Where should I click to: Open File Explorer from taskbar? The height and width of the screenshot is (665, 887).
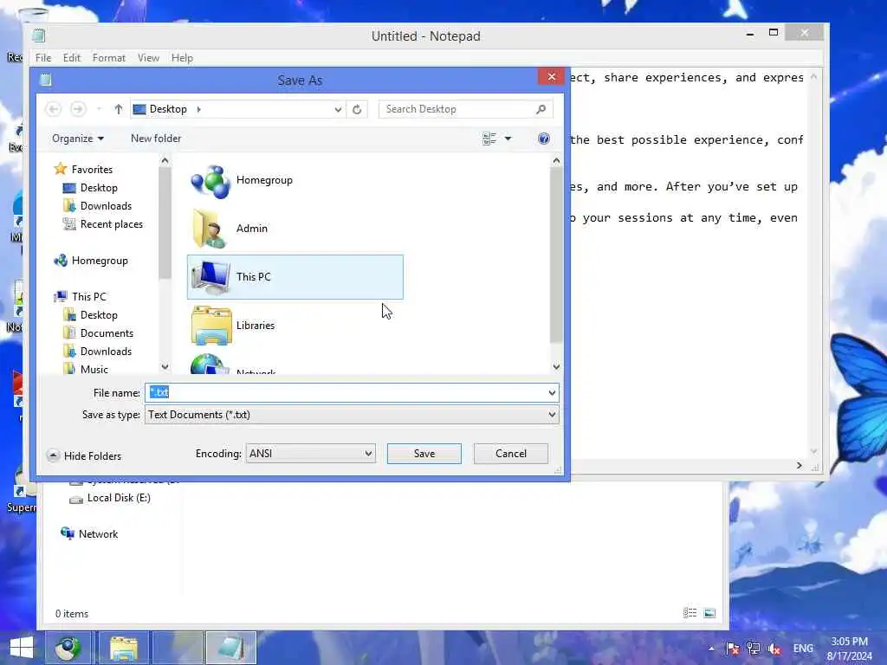pos(124,648)
